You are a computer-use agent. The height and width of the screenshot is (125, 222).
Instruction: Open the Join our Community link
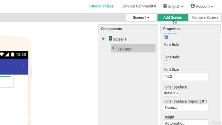pyautogui.click(x=139, y=6)
